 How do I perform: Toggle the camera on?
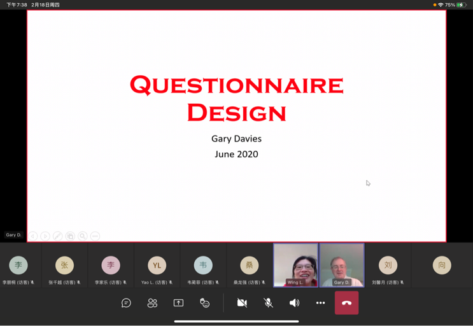[242, 303]
